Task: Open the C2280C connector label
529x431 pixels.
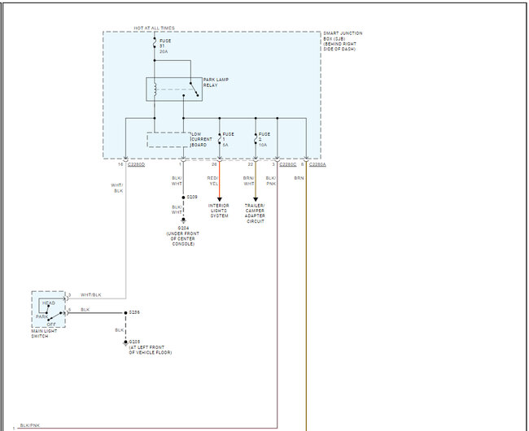Action: (288, 164)
